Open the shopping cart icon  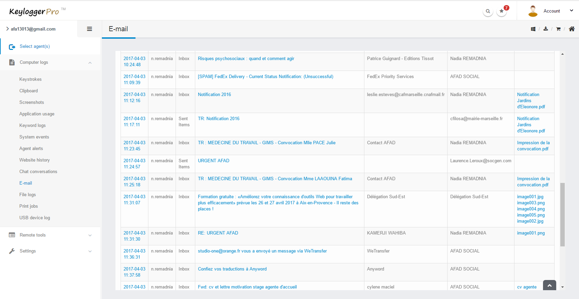[x=558, y=29]
